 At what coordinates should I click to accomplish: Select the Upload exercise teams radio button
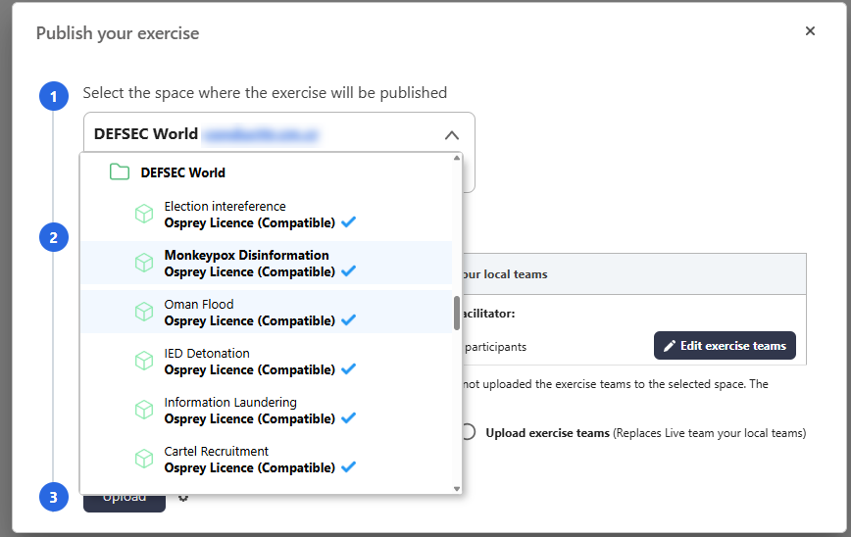click(469, 432)
